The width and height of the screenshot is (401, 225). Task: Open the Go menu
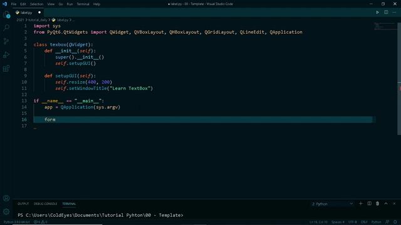[61, 4]
